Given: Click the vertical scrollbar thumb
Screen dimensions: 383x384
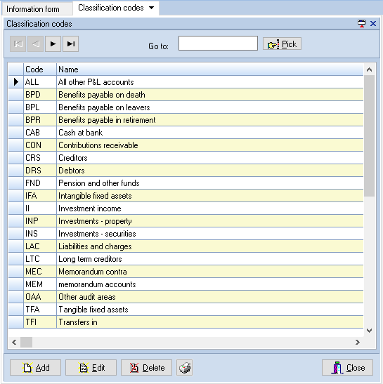Looking at the screenshot, I should tap(369, 136).
